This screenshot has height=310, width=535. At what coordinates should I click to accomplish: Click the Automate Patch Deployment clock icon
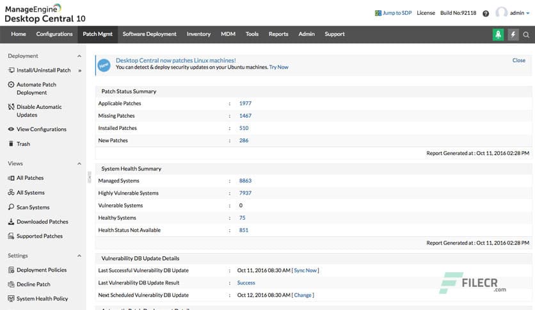coord(11,85)
